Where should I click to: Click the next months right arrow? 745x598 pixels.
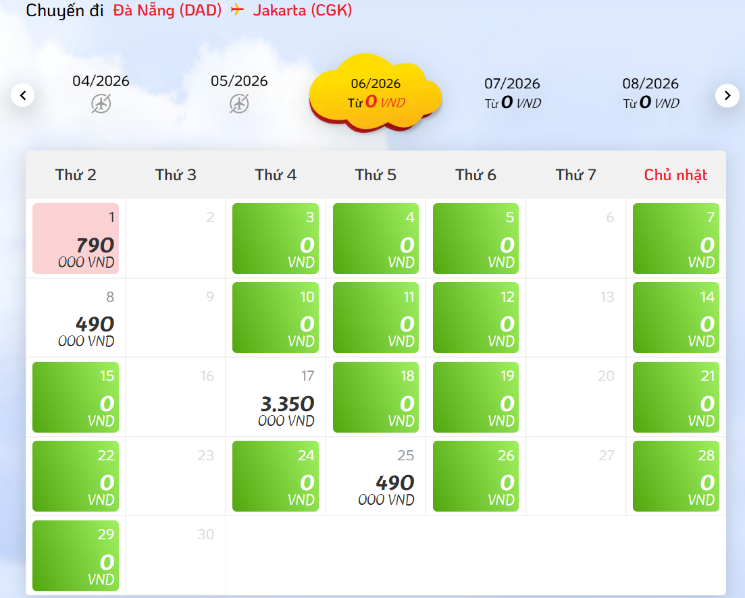point(727,95)
